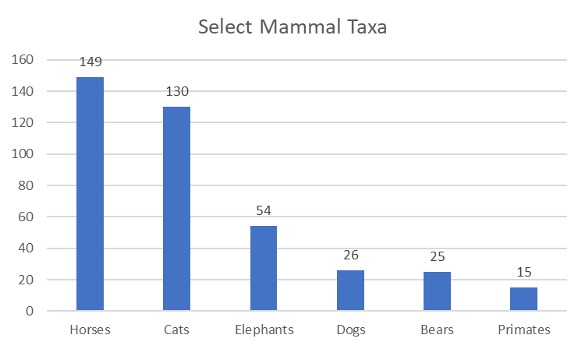
Task: Click the Horses category axis label
Action: tap(90, 330)
